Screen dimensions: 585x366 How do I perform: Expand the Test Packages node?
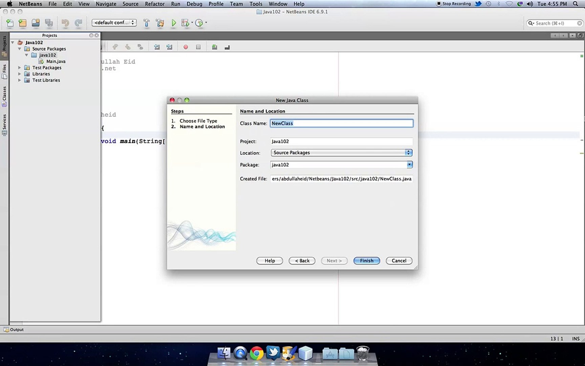pyautogui.click(x=20, y=67)
